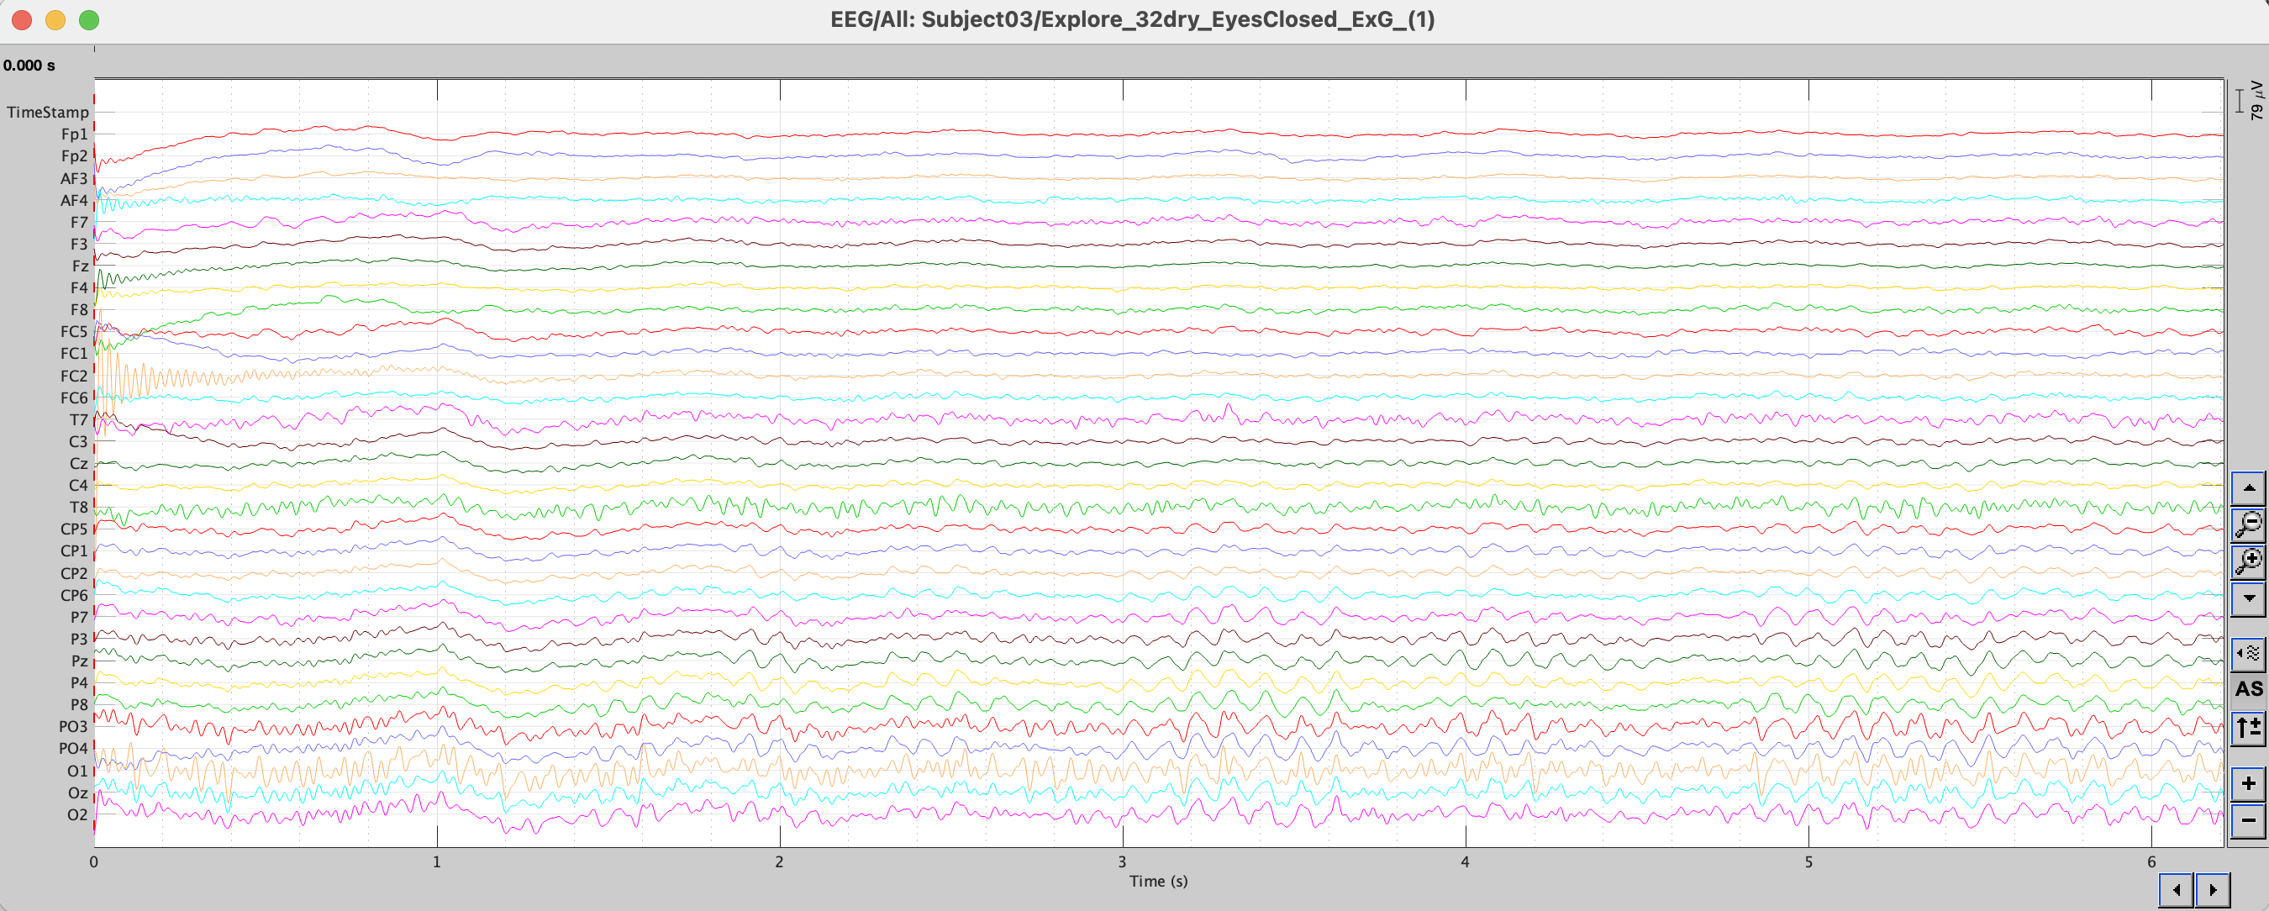Click the green macOS fullscreen window button

tap(89, 19)
